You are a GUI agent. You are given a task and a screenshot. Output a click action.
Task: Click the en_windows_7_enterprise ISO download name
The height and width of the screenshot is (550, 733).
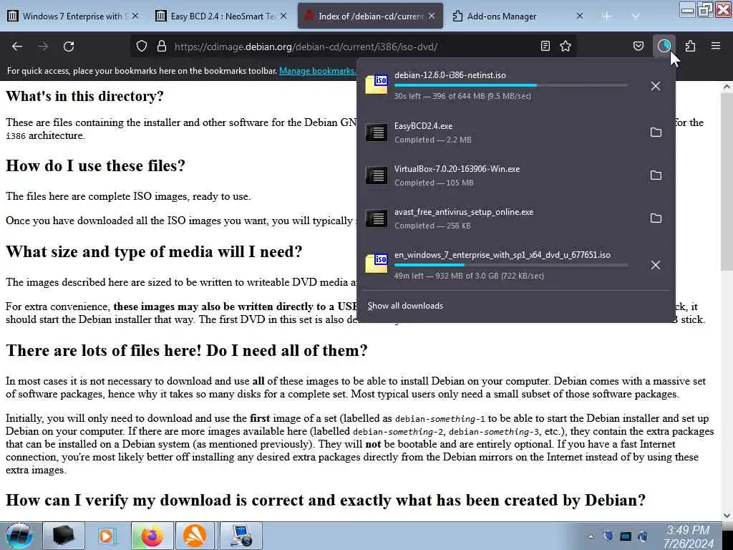point(503,255)
